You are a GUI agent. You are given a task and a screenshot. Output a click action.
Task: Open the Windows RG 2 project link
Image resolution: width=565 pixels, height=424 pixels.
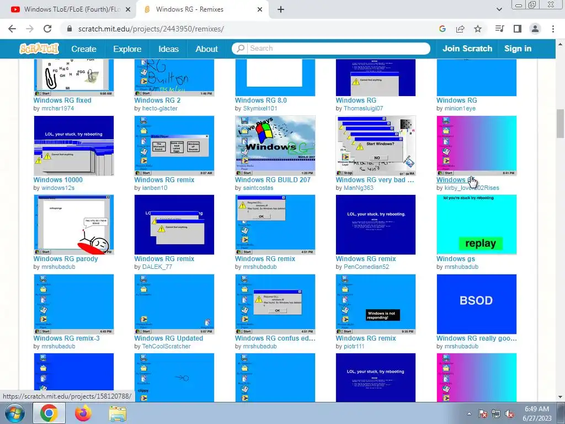[157, 100]
